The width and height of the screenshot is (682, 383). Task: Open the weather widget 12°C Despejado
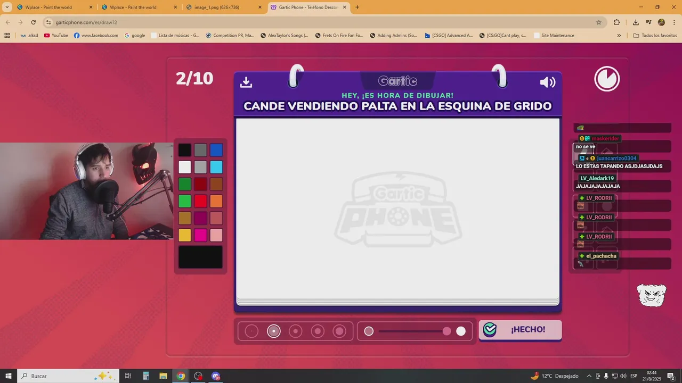coord(554,376)
